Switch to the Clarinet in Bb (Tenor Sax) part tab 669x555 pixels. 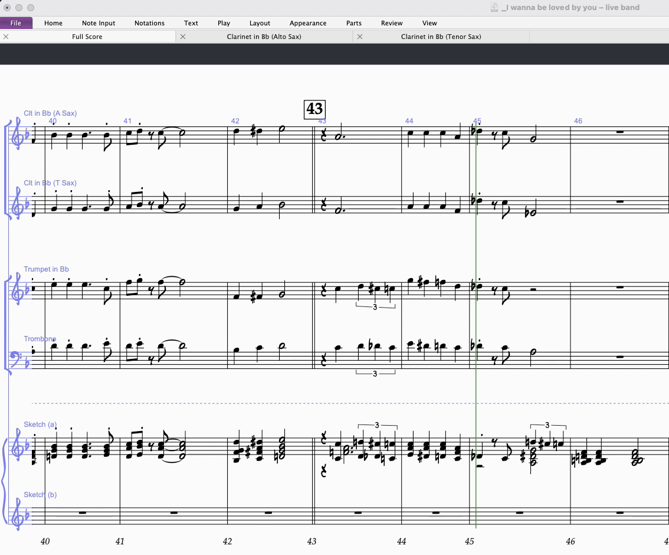point(441,37)
